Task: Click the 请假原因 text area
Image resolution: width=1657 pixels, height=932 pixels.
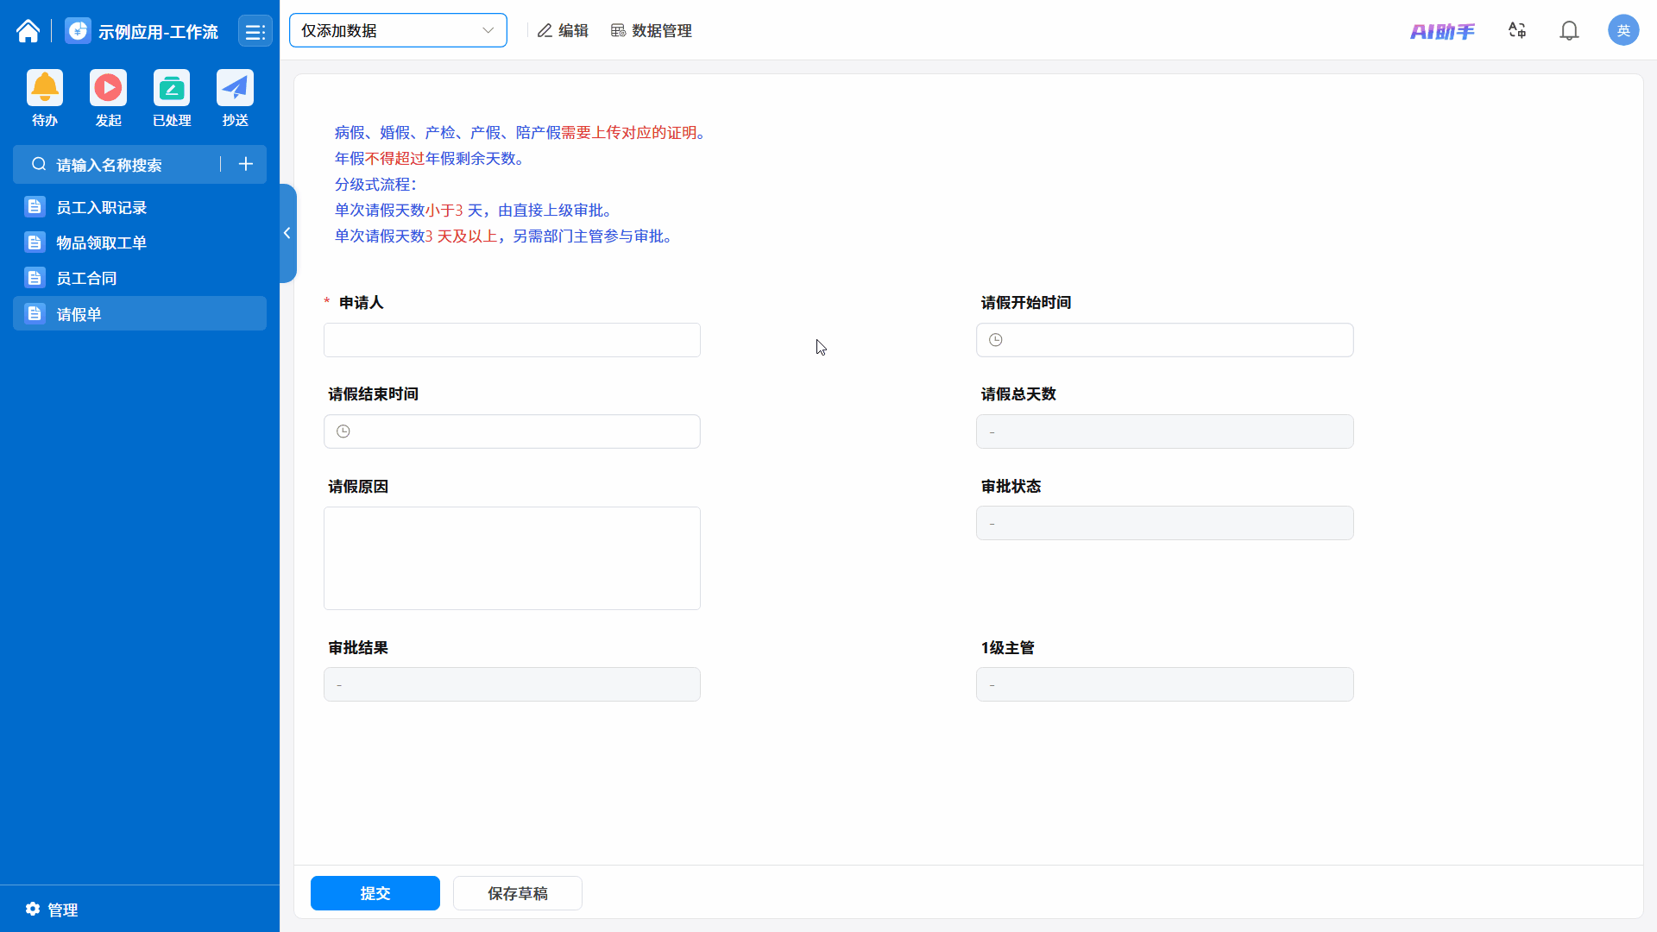Action: click(512, 558)
